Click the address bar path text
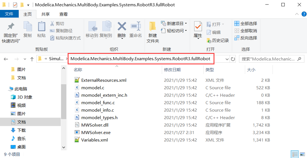The image size is (307, 158). click(x=140, y=59)
